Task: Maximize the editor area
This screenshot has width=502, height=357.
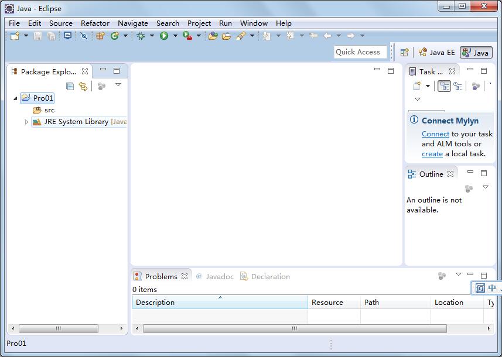Action: (x=391, y=71)
